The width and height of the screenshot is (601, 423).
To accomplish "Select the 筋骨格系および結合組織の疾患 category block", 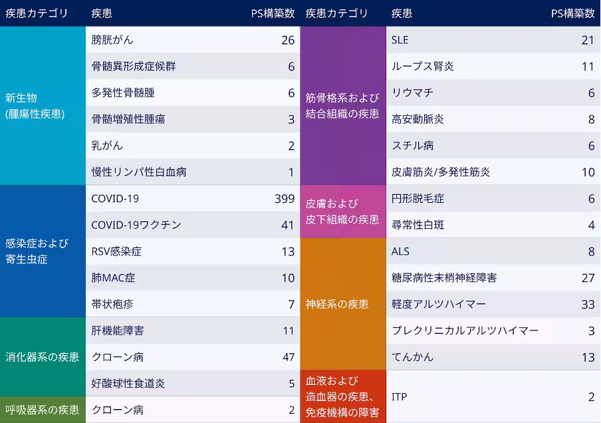I will tap(342, 106).
